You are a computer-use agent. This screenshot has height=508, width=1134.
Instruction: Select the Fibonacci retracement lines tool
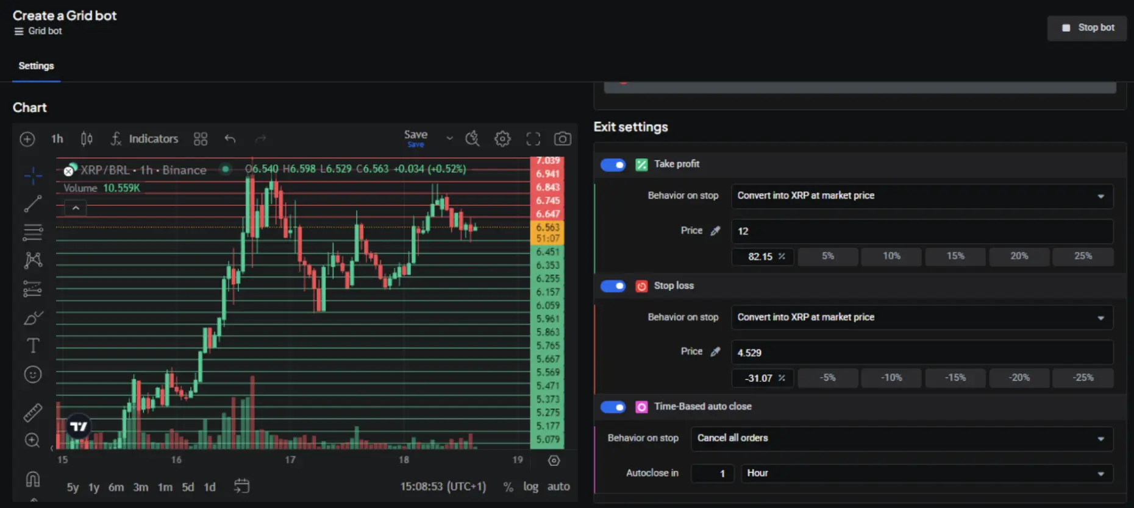[x=33, y=232]
